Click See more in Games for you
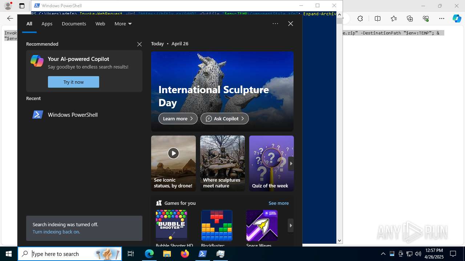This screenshot has height=261, width=465. [279, 203]
